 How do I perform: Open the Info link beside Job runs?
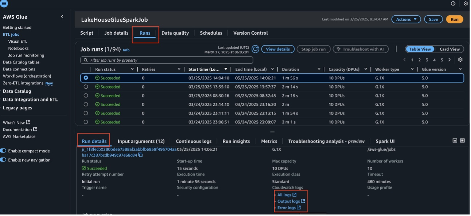126,50
